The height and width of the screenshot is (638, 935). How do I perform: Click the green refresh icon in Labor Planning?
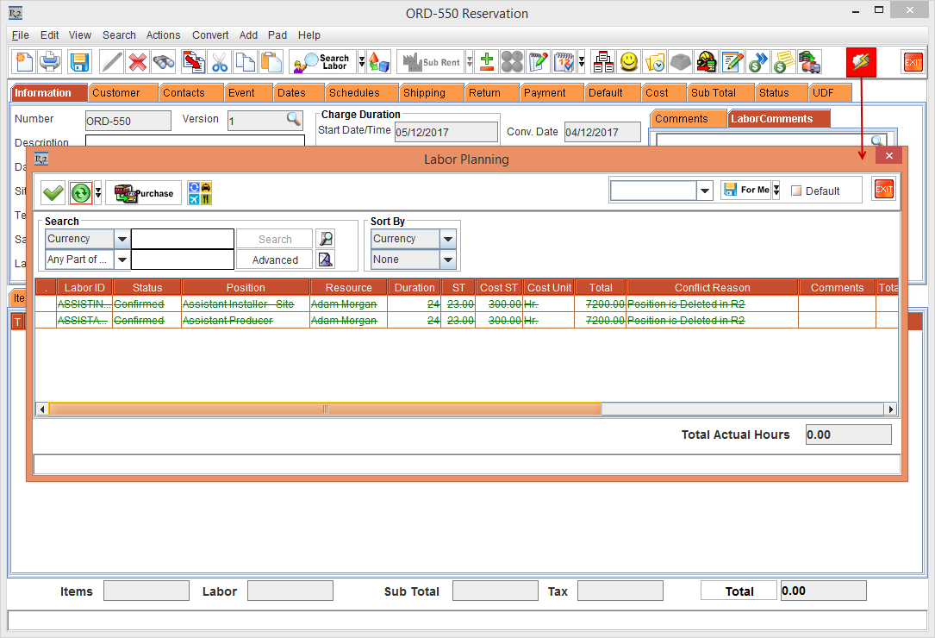(x=80, y=193)
